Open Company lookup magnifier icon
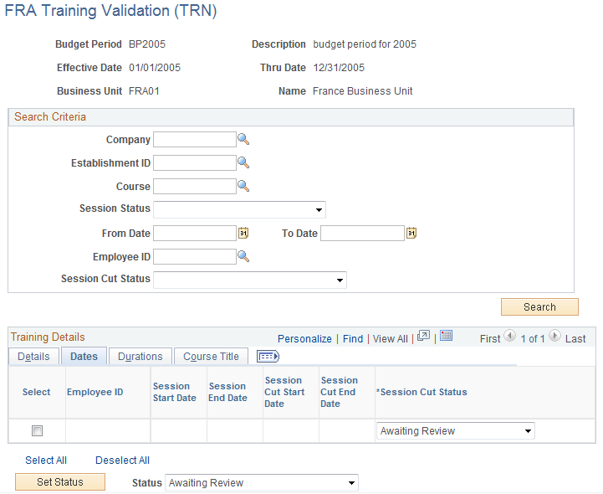 (x=243, y=139)
